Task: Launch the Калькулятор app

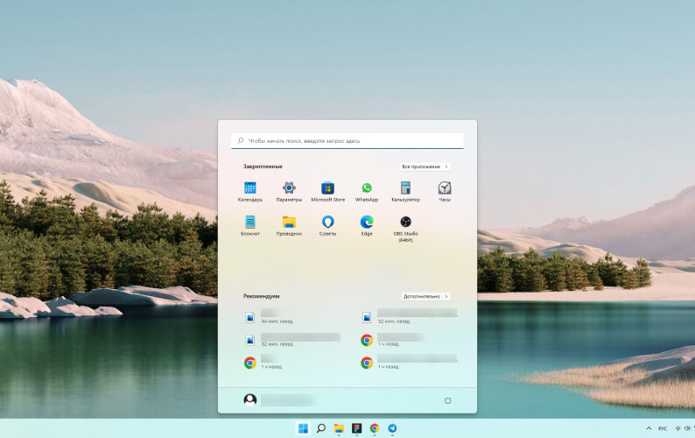Action: (405, 192)
